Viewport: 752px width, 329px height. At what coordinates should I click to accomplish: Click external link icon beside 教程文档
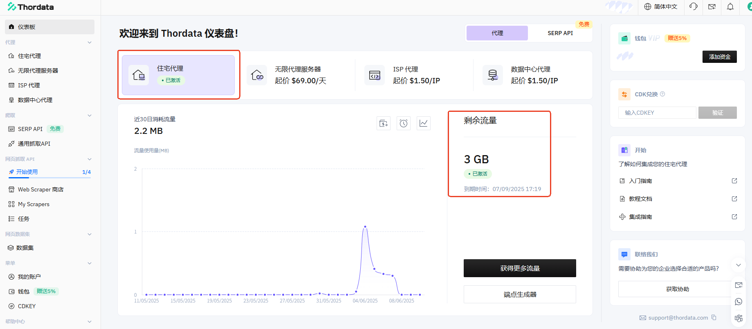coord(734,199)
